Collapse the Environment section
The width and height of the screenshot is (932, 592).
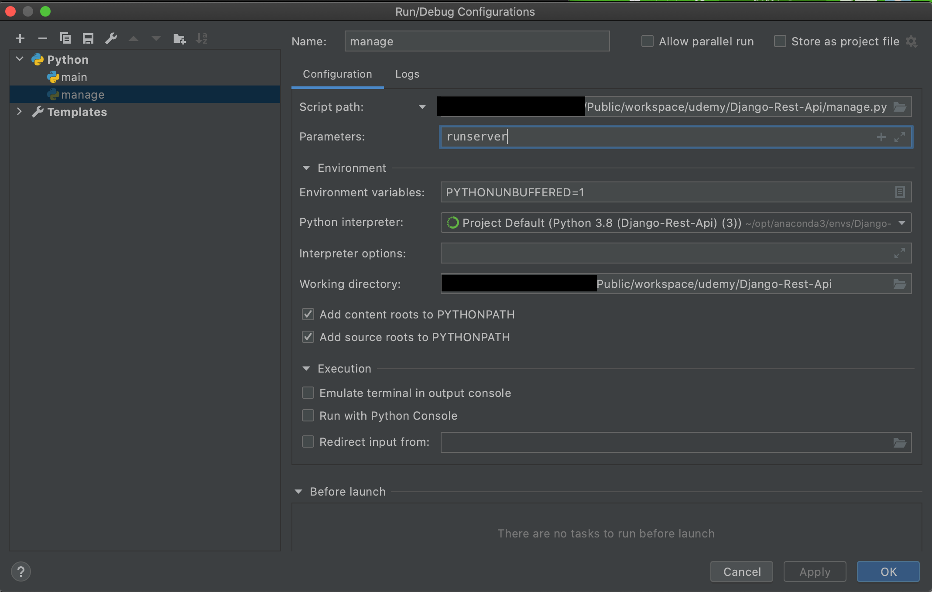coord(306,168)
